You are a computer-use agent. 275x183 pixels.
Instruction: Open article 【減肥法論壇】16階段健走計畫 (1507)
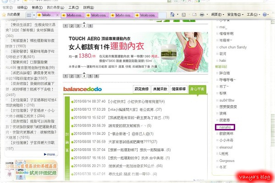[30, 75]
